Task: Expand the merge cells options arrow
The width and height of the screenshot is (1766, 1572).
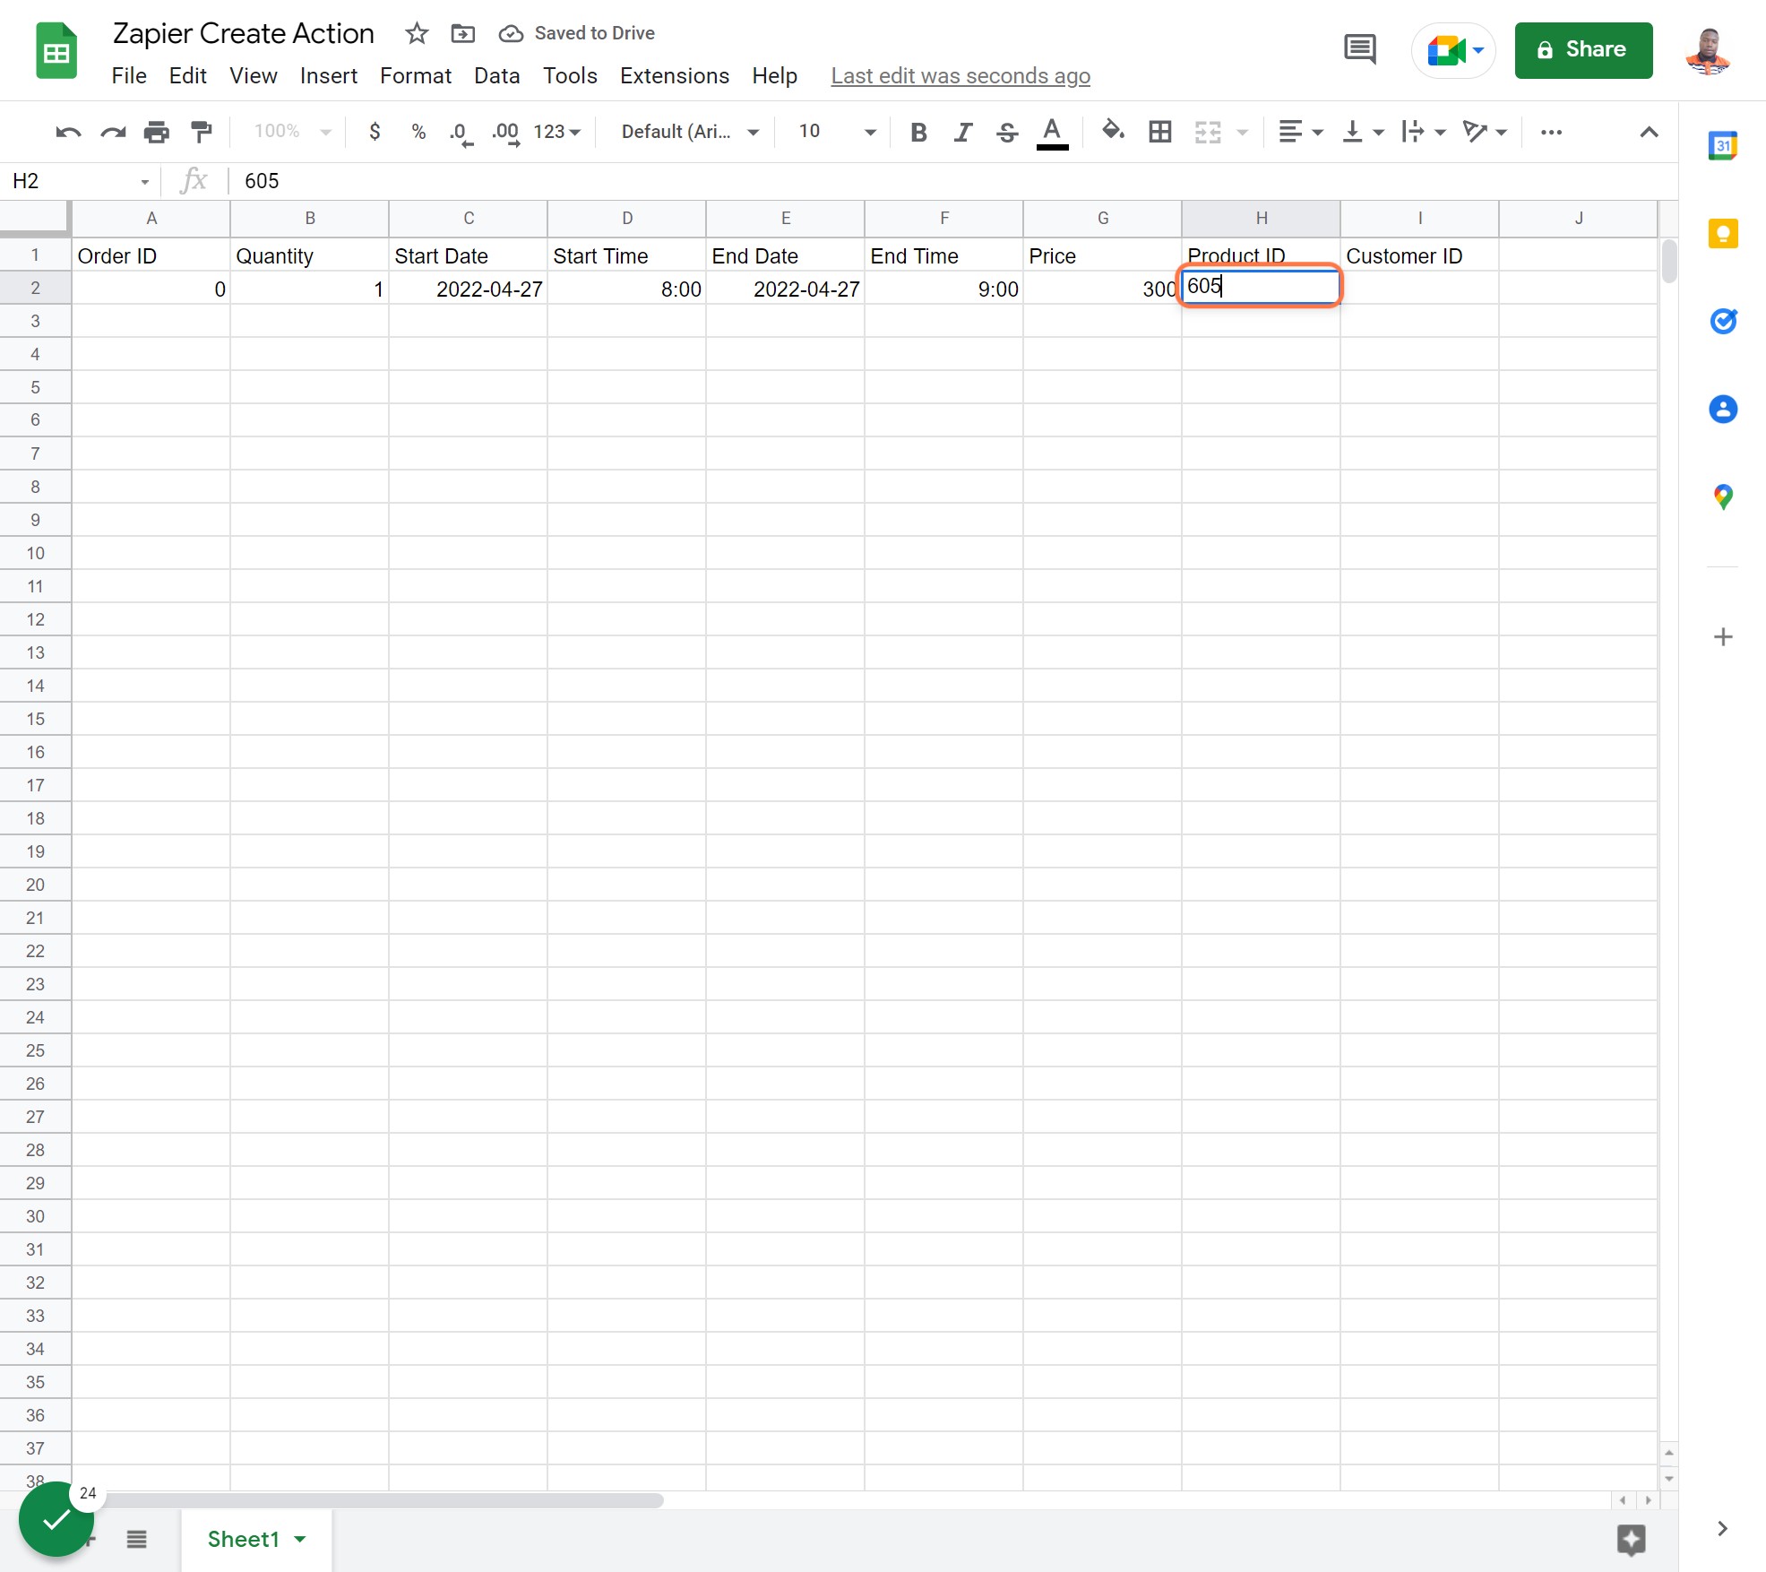Action: (x=1242, y=133)
